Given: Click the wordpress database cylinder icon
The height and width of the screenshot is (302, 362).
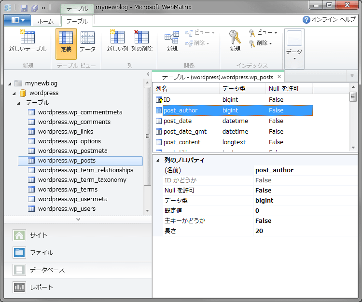Looking at the screenshot, I should [23, 93].
